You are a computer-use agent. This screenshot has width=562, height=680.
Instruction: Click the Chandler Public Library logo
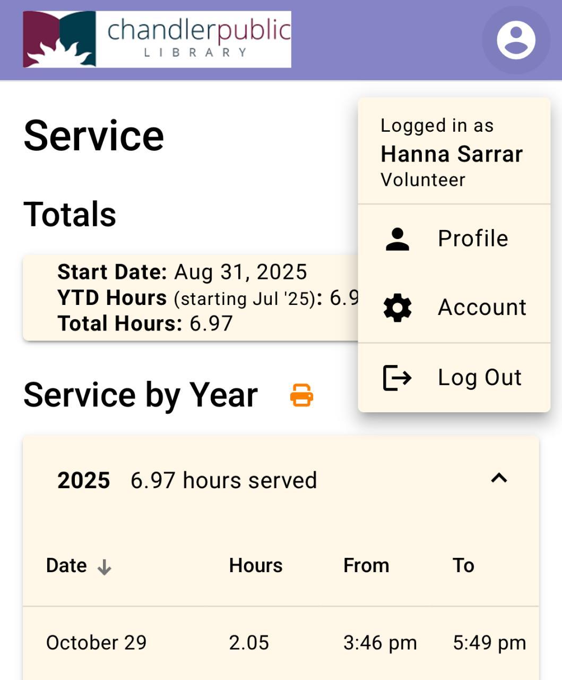click(x=157, y=39)
